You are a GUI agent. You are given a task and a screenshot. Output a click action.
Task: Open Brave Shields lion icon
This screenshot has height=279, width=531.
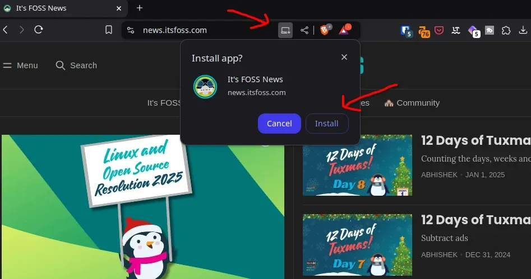click(x=325, y=30)
